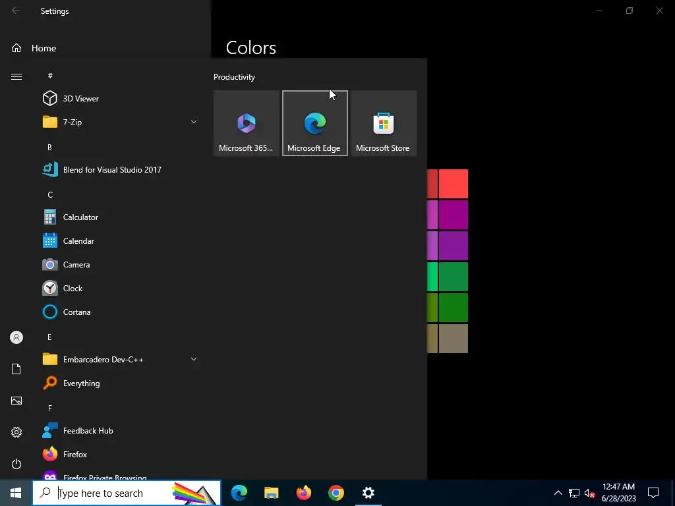The image size is (675, 506).
Task: Open the Microsoft Store tile
Action: coord(384,123)
